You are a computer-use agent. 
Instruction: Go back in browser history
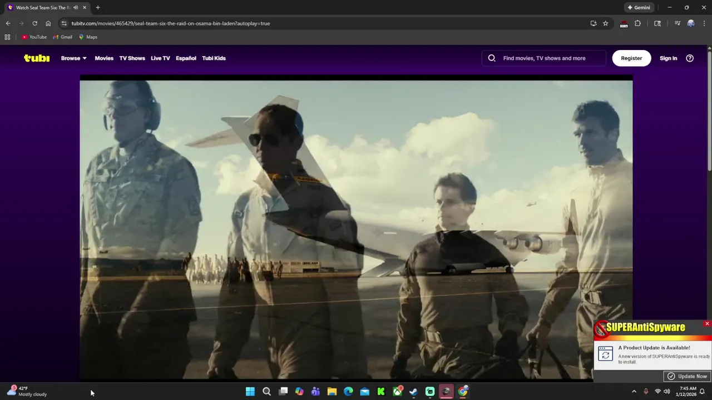click(x=8, y=23)
